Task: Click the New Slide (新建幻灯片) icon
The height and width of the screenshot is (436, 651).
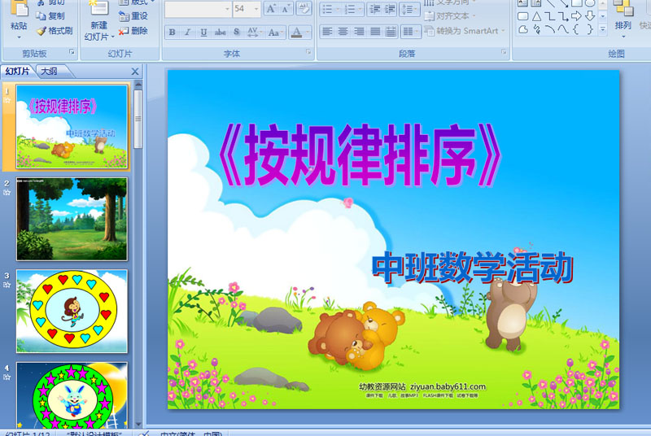Action: point(98,8)
